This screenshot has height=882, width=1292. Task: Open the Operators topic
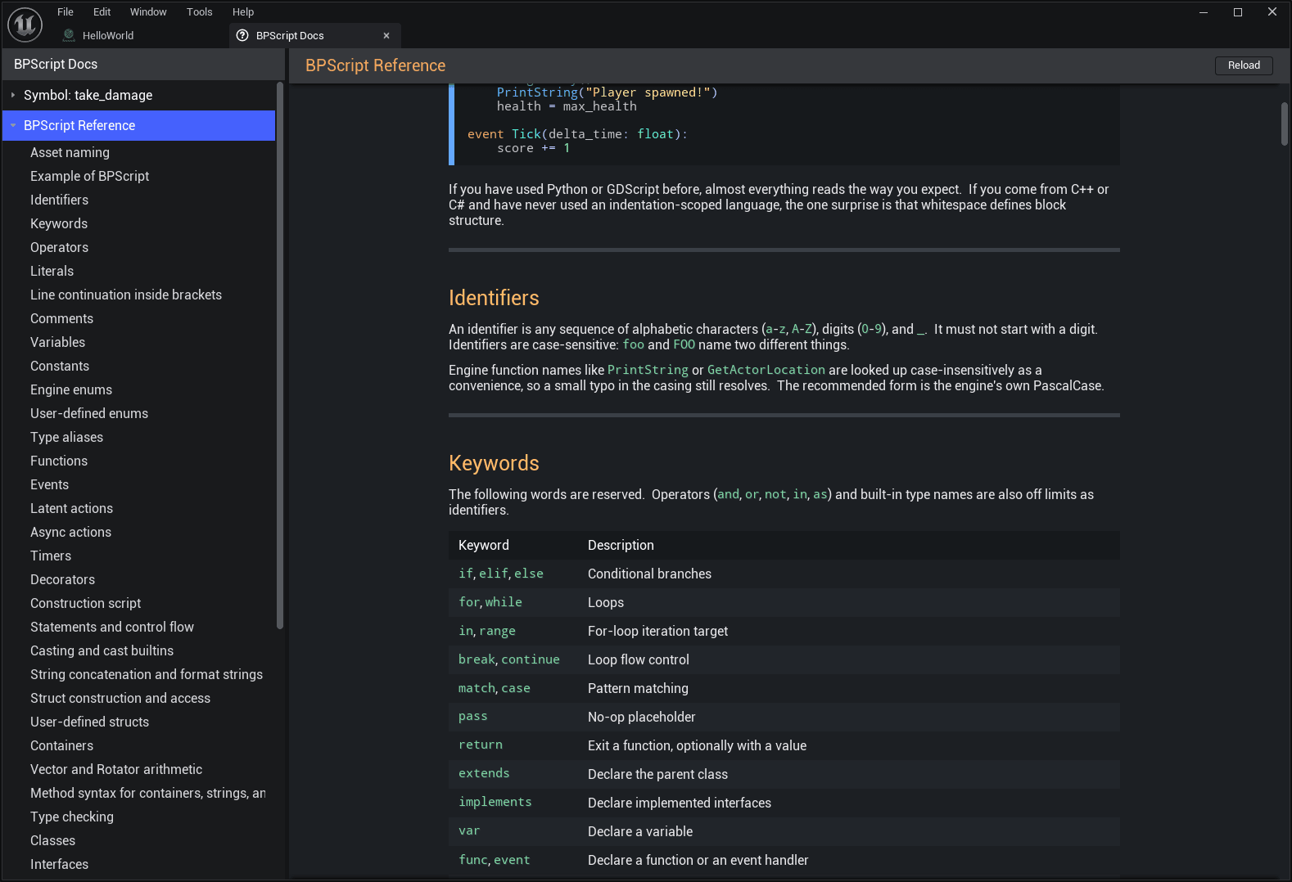click(59, 247)
